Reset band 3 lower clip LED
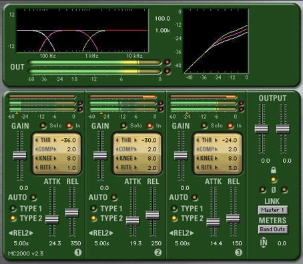The height and width of the screenshot is (264, 303). pos(241,109)
